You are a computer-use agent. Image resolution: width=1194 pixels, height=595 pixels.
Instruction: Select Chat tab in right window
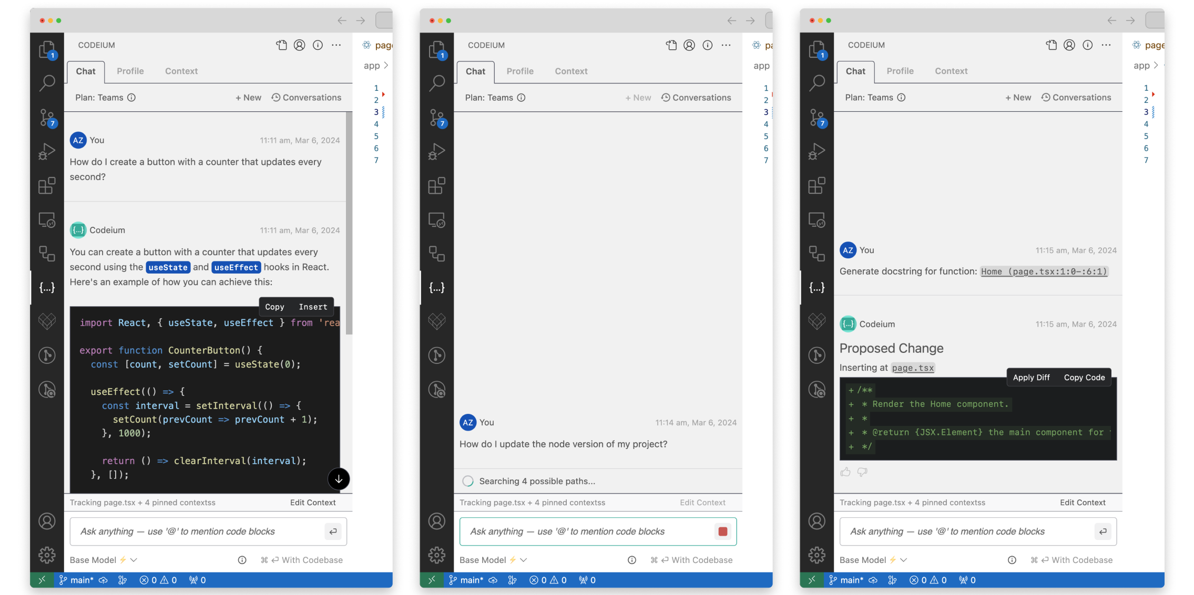point(855,71)
